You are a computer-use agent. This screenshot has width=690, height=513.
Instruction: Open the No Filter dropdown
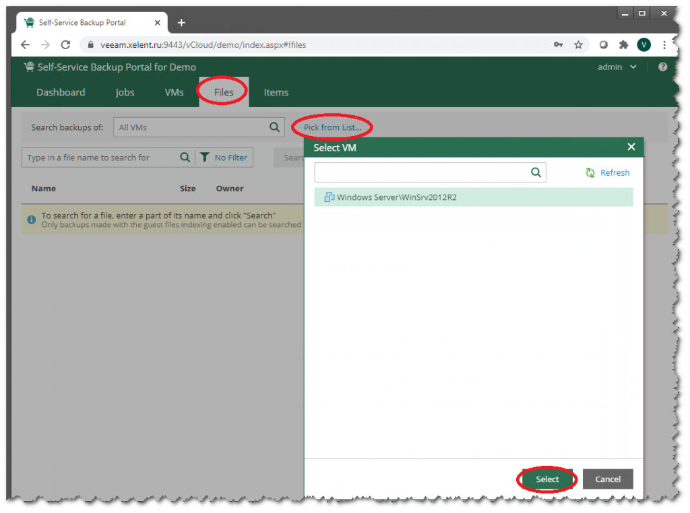click(224, 158)
